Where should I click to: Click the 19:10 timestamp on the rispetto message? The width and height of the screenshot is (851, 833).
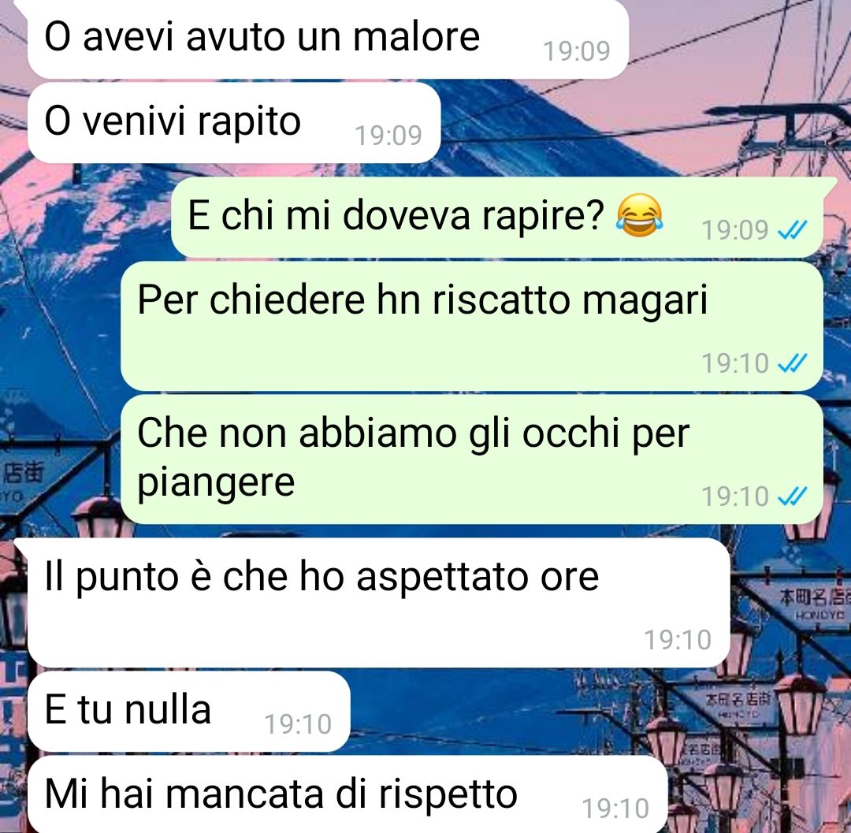coord(615,808)
